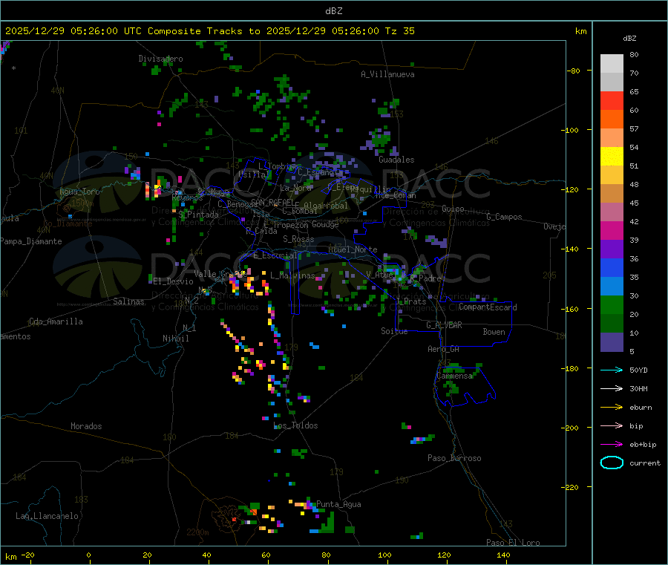Viewport: 668px width, 565px height.
Task: Click the Pampa_Diamante map label
Action: pyautogui.click(x=31, y=241)
